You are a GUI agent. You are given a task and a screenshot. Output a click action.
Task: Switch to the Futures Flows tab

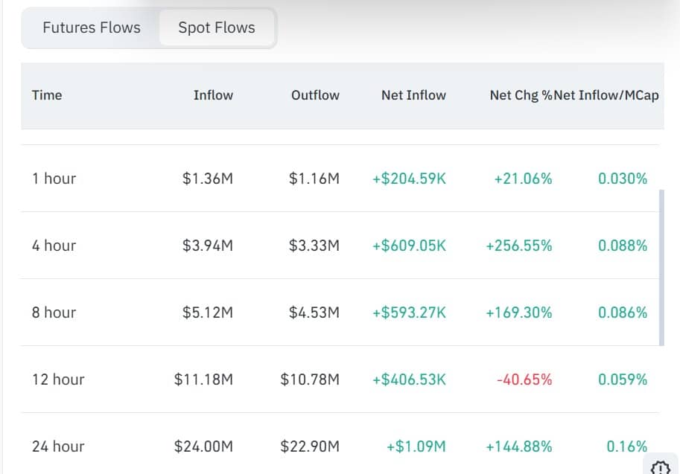coord(92,28)
